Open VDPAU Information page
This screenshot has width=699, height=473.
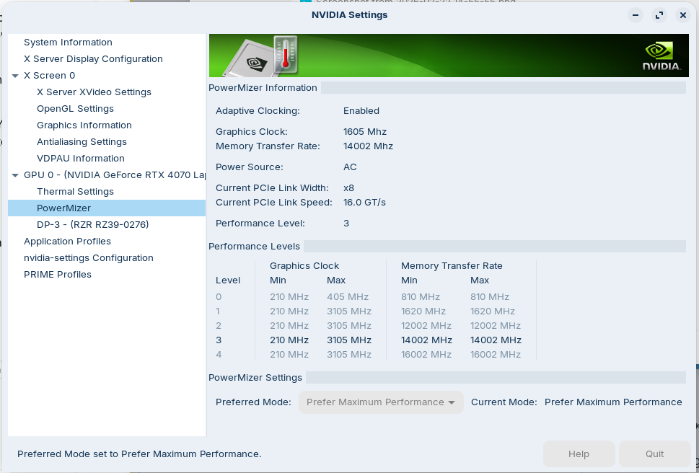[x=80, y=159]
